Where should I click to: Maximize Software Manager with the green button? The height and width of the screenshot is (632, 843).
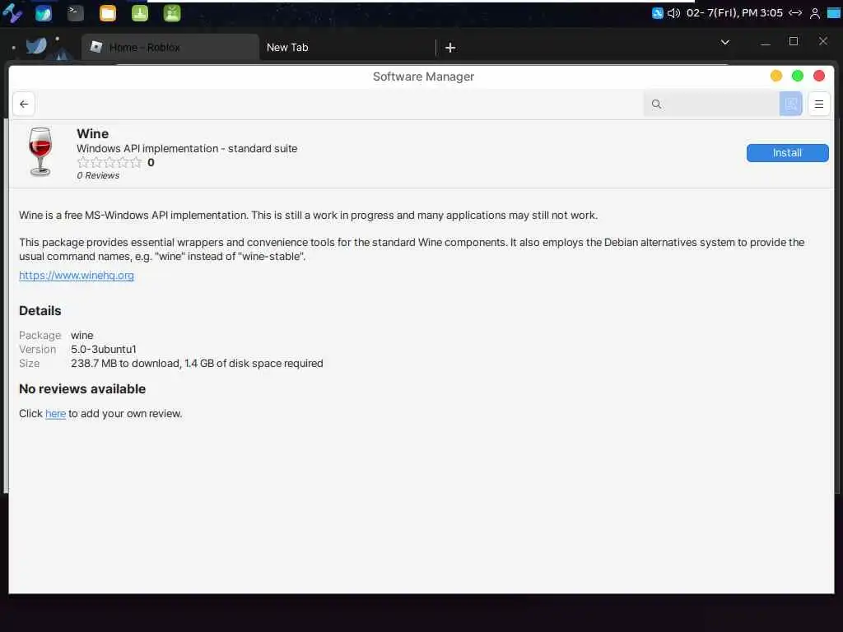(797, 76)
